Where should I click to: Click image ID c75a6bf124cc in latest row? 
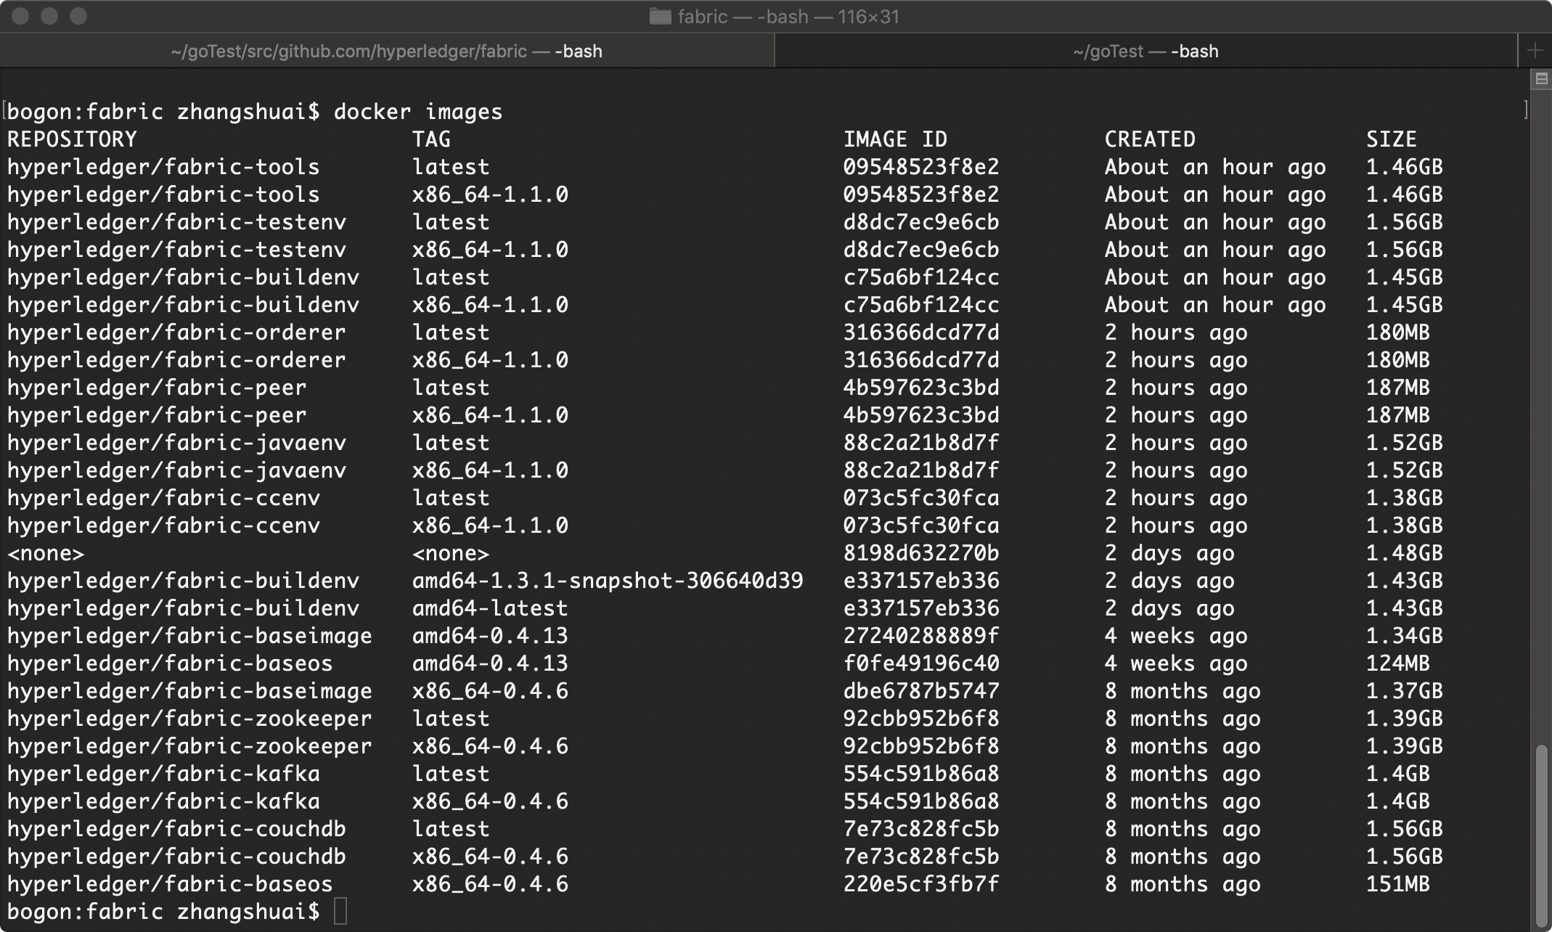(921, 277)
